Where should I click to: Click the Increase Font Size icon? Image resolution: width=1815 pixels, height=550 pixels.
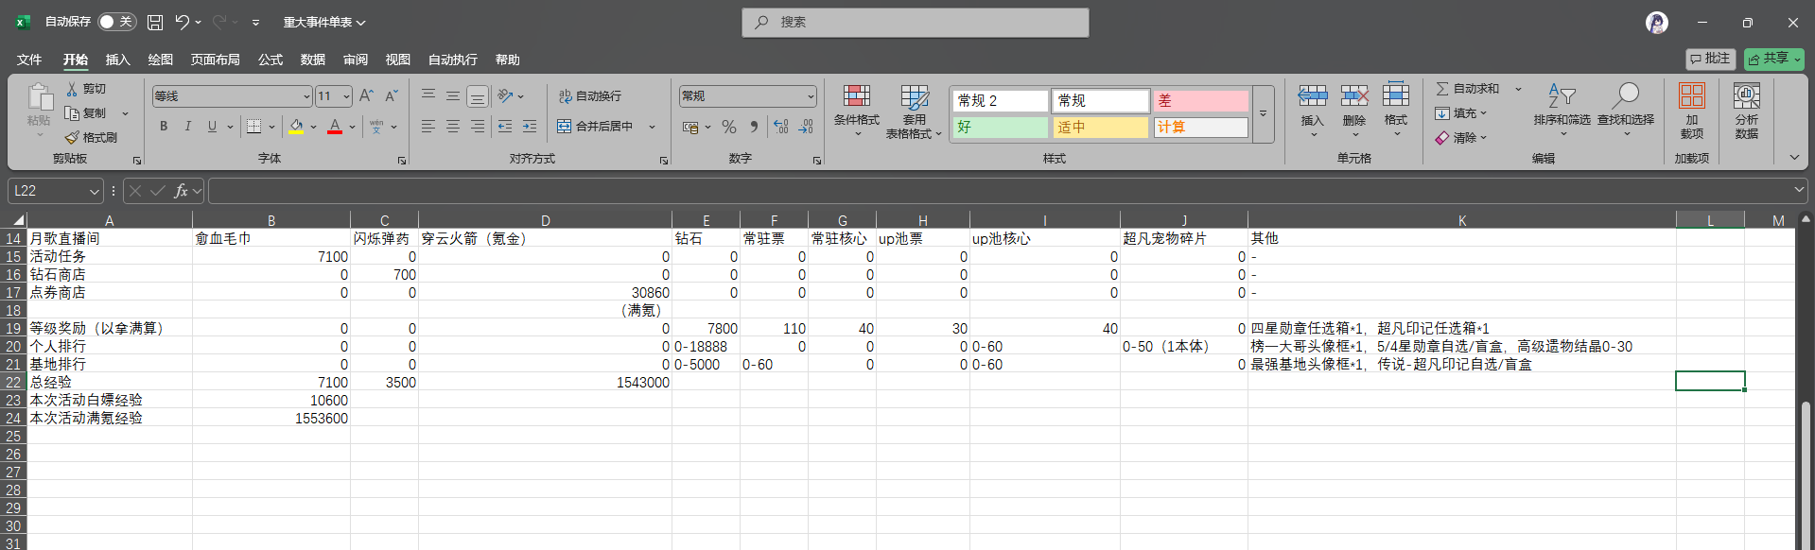click(366, 96)
